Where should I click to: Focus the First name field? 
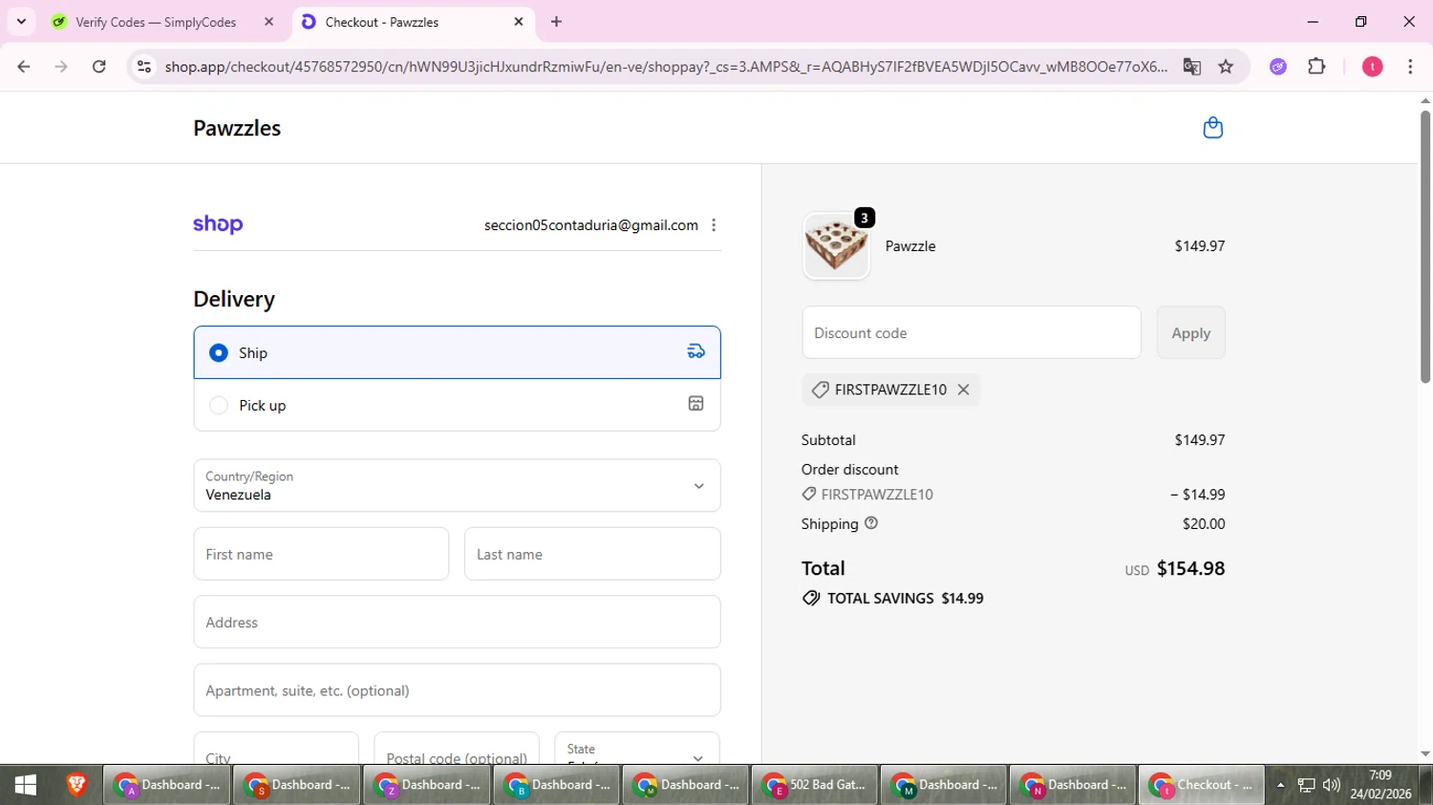click(x=321, y=554)
